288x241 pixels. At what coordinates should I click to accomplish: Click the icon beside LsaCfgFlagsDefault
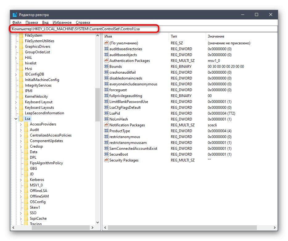(106, 107)
